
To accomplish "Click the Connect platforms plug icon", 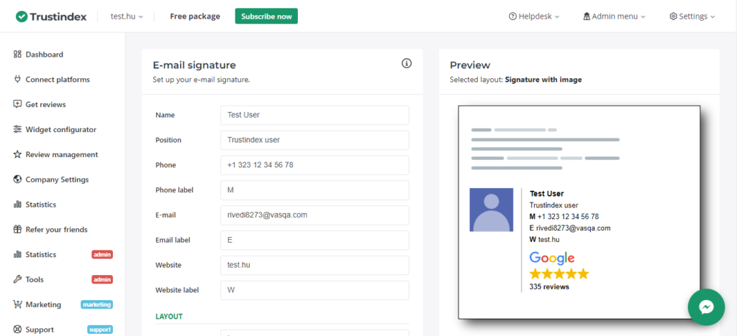I will tap(17, 80).
